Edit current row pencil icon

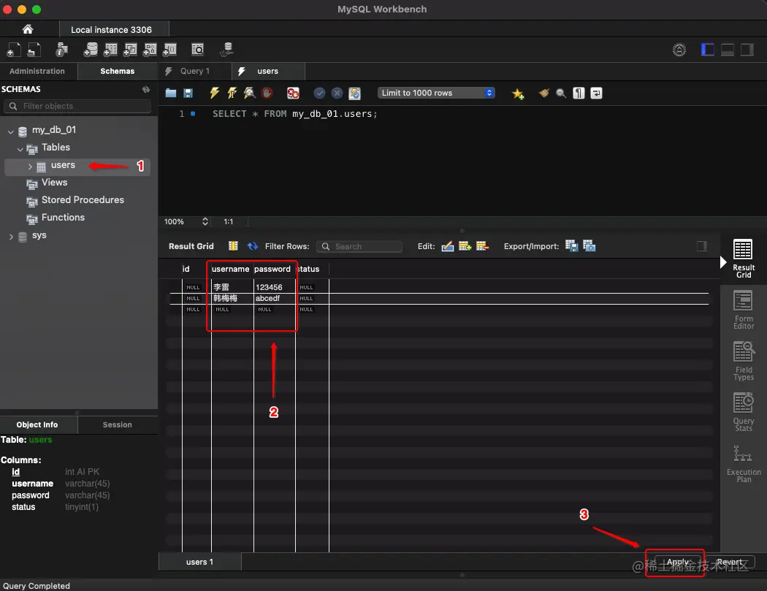[448, 246]
